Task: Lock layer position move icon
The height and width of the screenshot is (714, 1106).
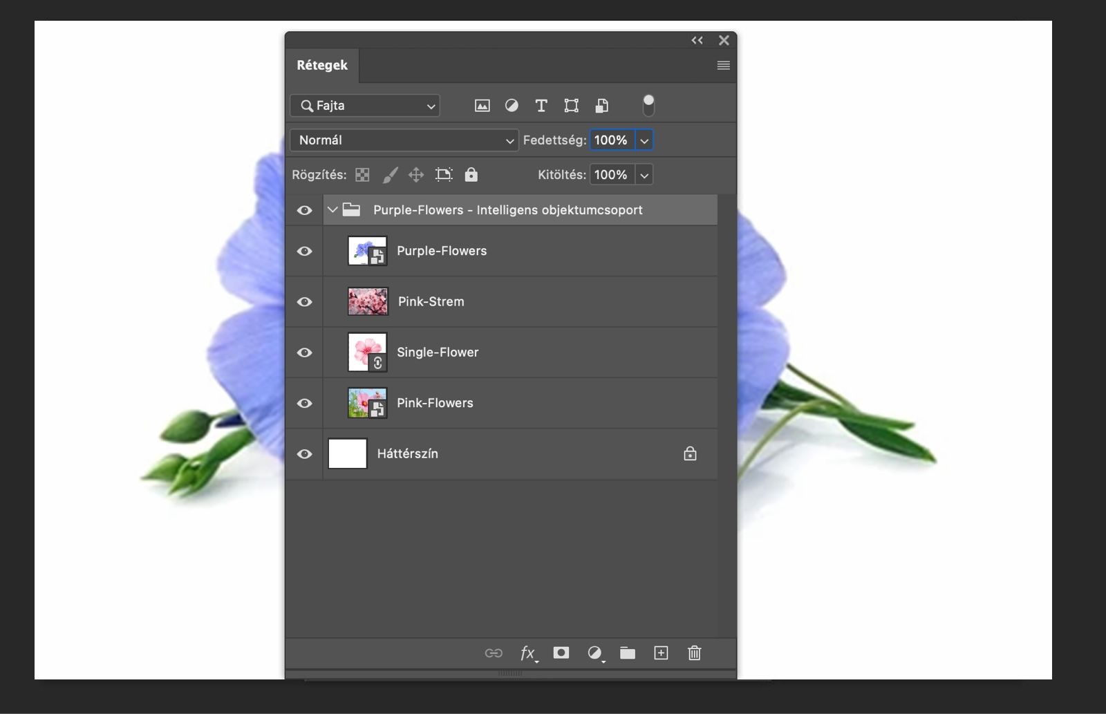Action: (416, 175)
